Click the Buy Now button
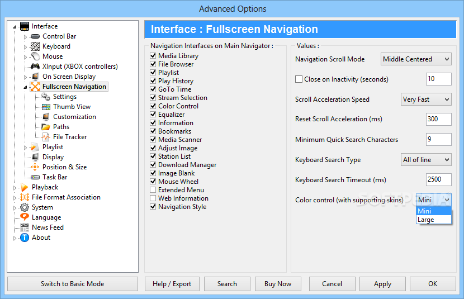This screenshot has width=464, height=299. (278, 284)
